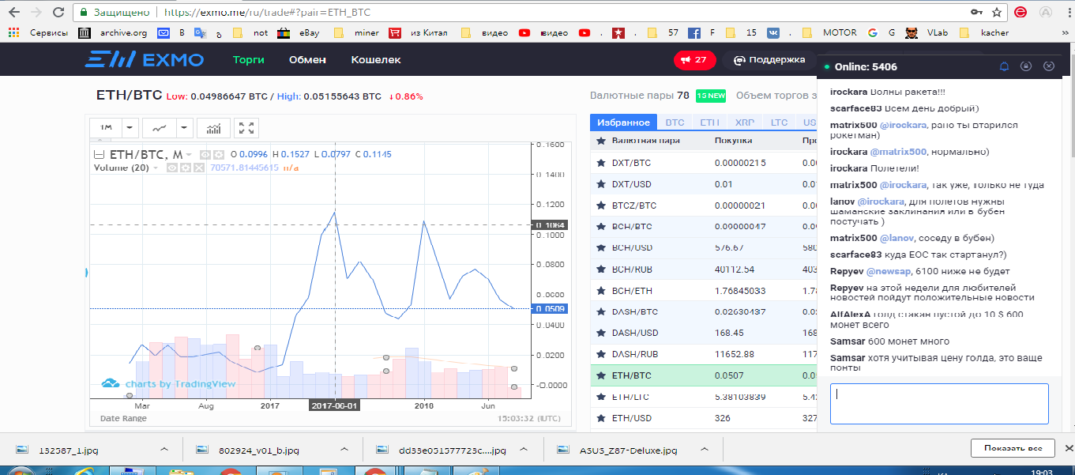Select the DASH/BTC pair row
Image resolution: width=1075 pixels, height=475 pixels.
click(x=704, y=311)
